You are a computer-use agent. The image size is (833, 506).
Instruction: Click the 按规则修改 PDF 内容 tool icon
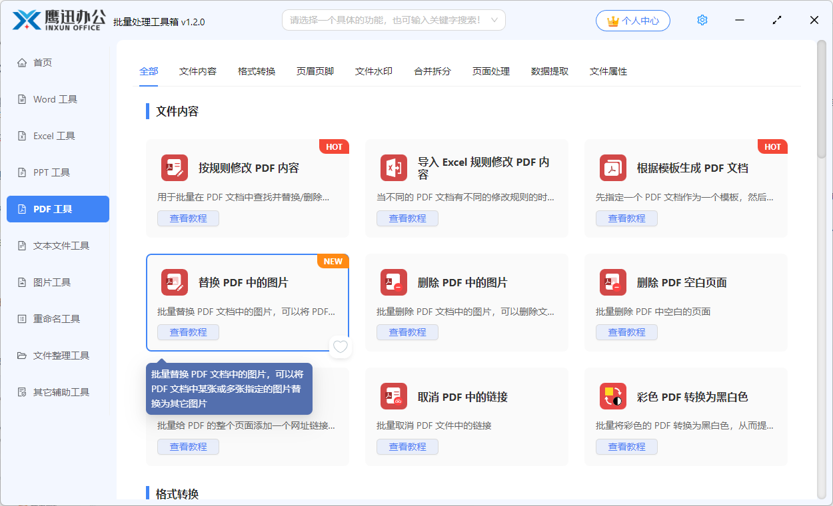tap(174, 168)
